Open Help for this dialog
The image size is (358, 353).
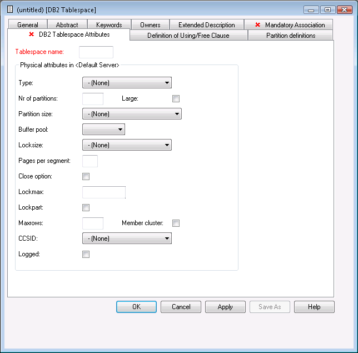(314, 307)
